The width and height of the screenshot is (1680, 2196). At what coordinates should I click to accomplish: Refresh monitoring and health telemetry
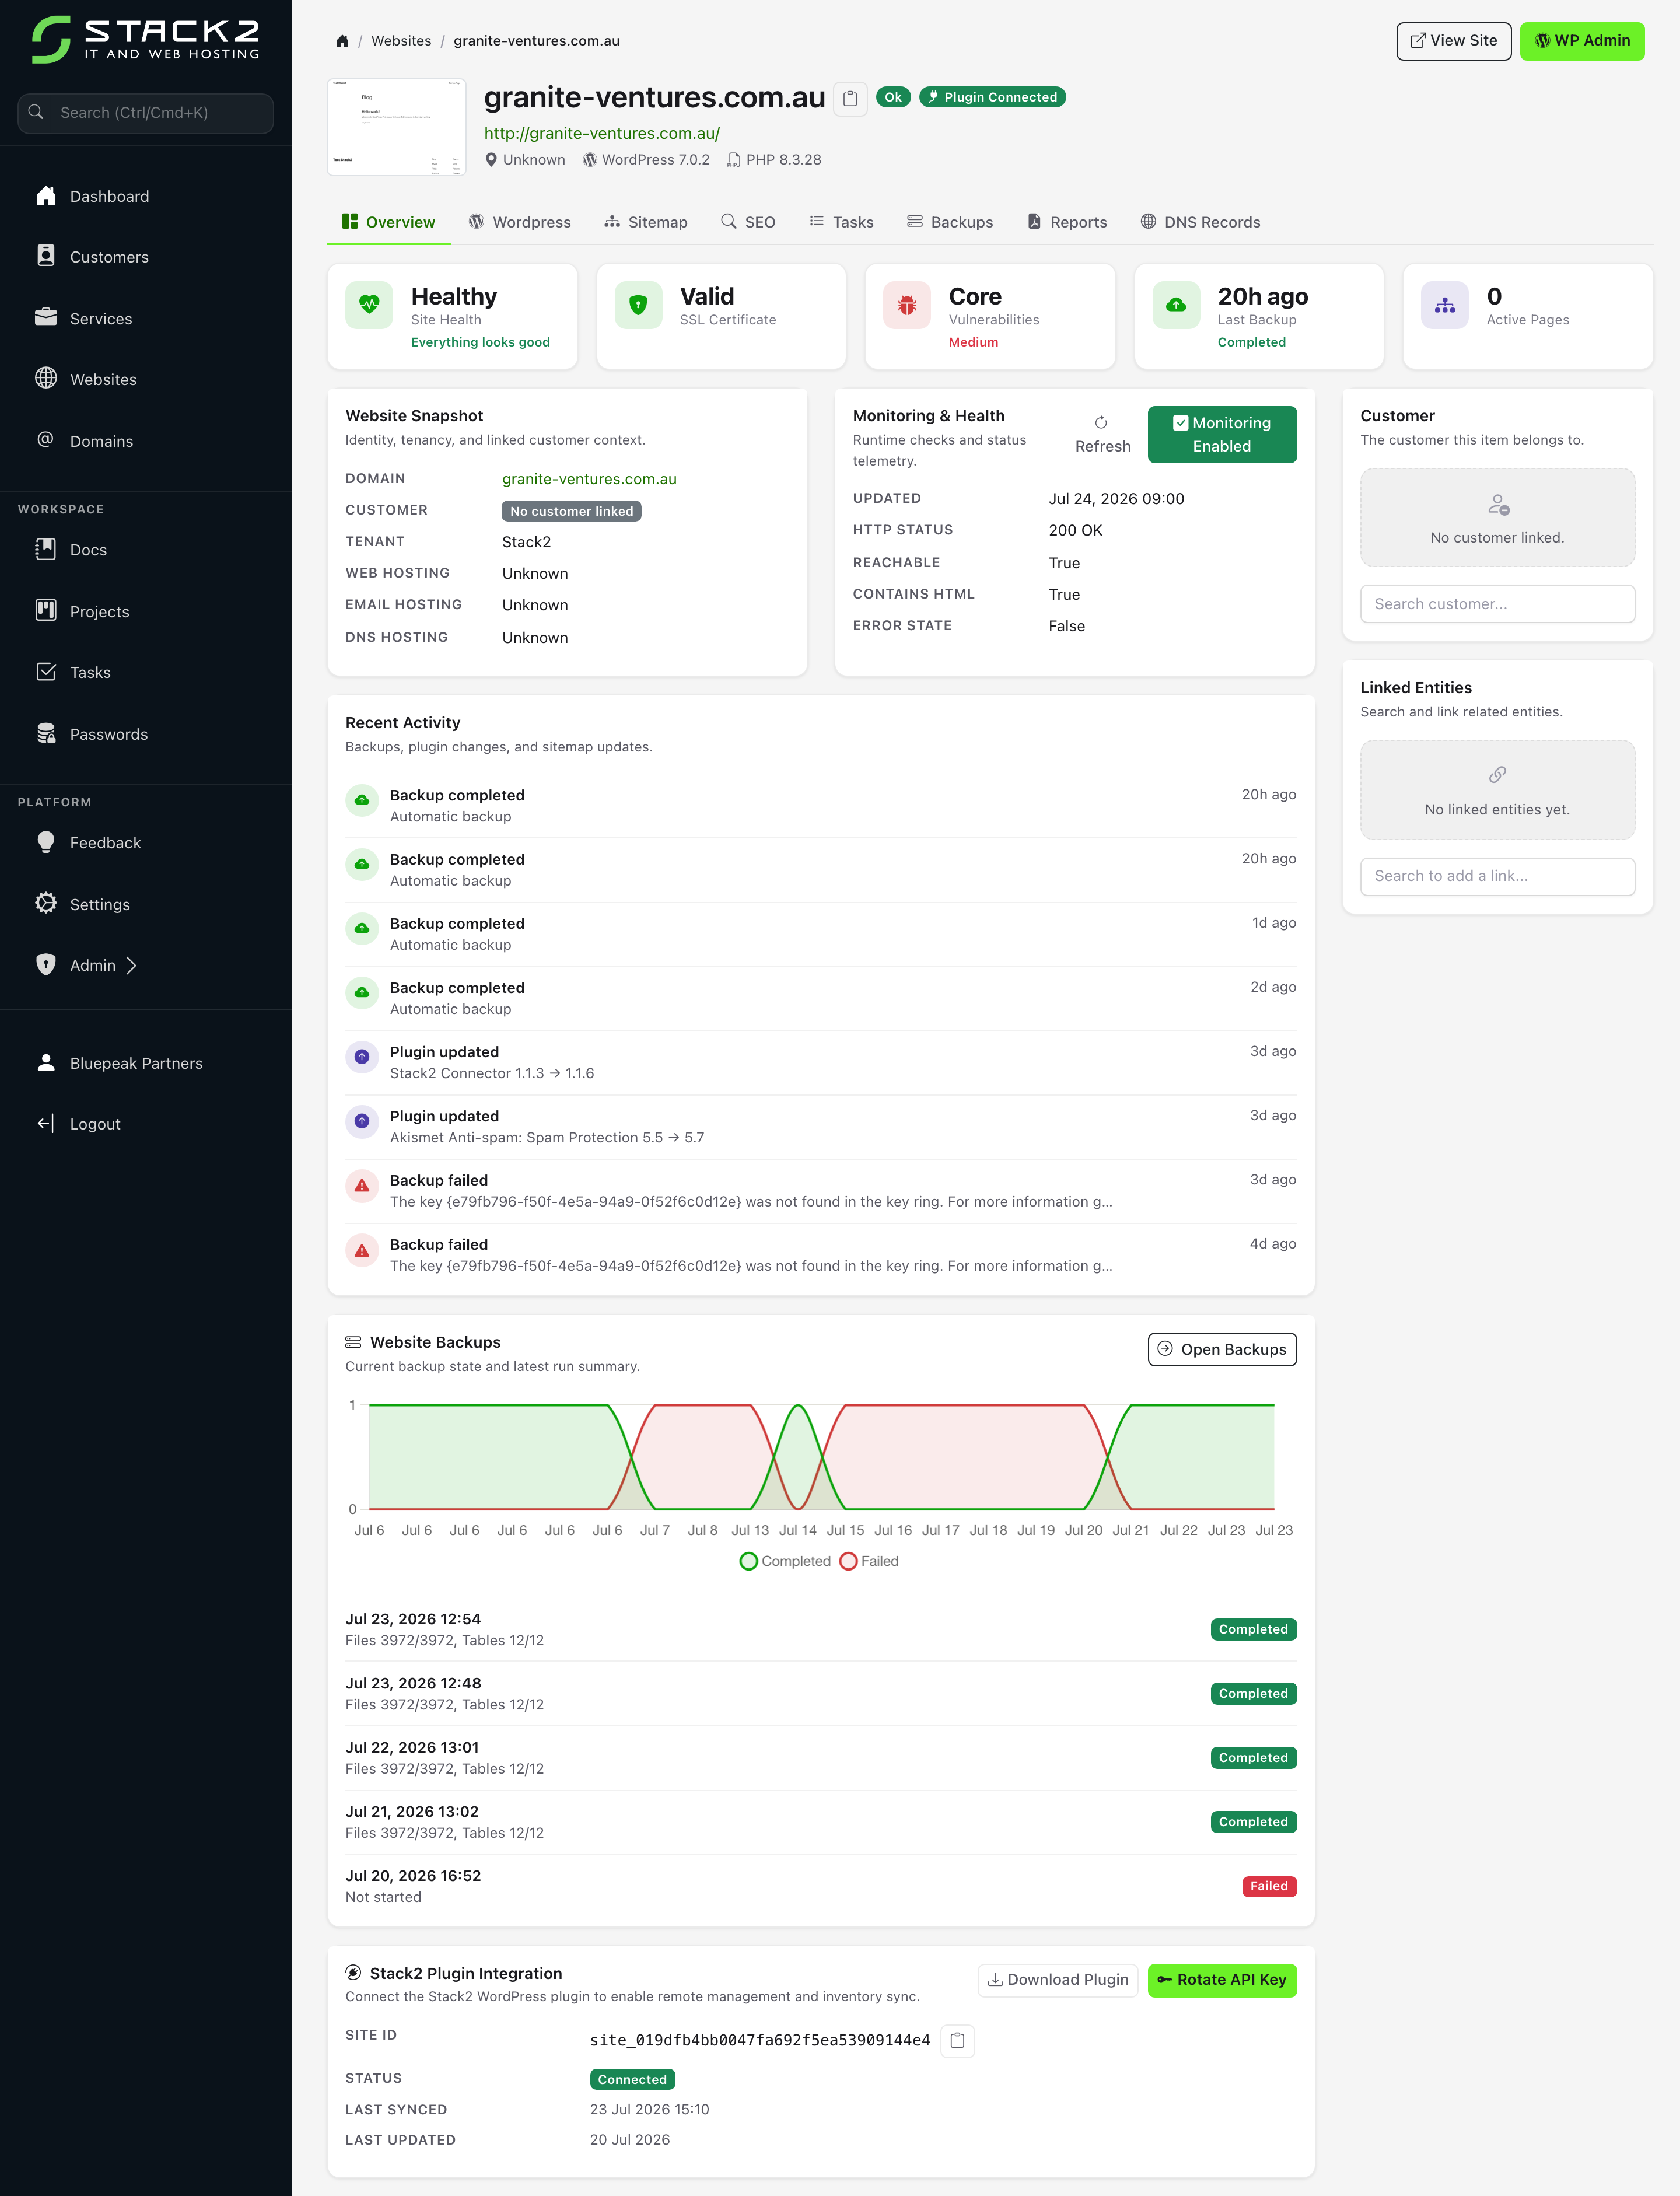coord(1102,435)
